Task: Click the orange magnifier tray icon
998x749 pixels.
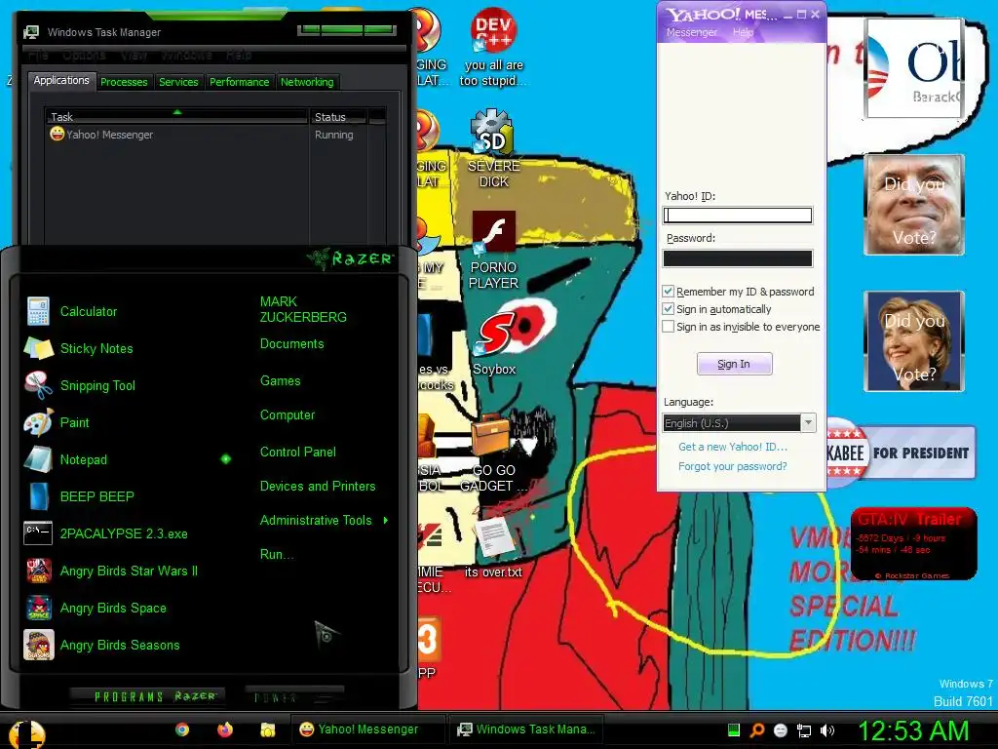Action: tap(756, 730)
